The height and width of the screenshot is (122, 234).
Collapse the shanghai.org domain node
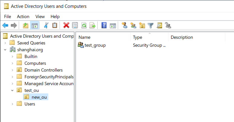pyautogui.click(x=5, y=50)
